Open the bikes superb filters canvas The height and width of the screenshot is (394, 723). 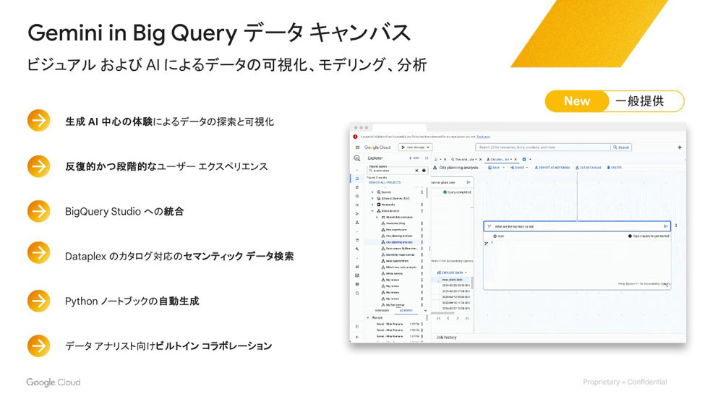(395, 261)
